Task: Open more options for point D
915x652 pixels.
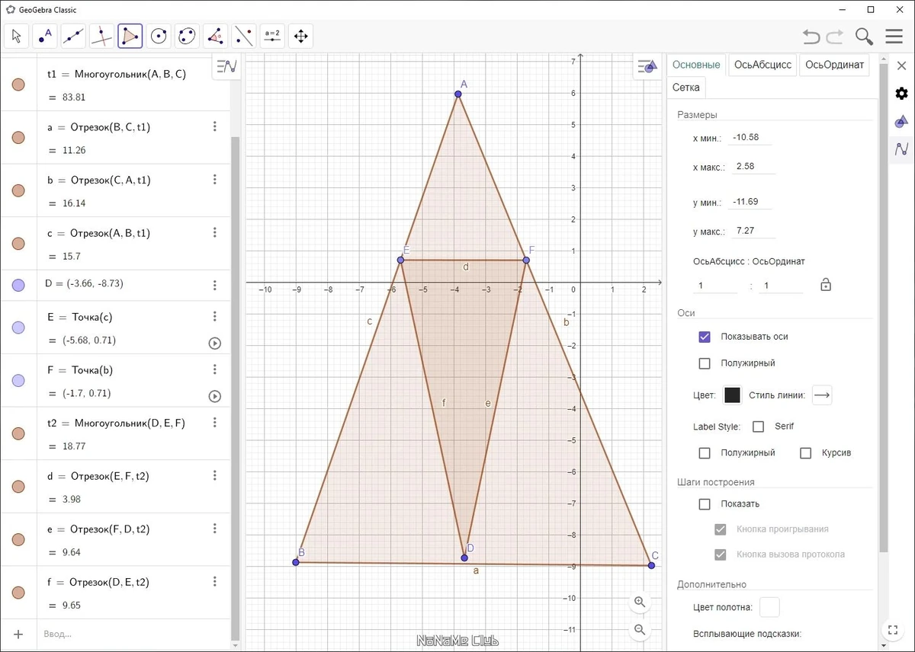Action: (215, 286)
